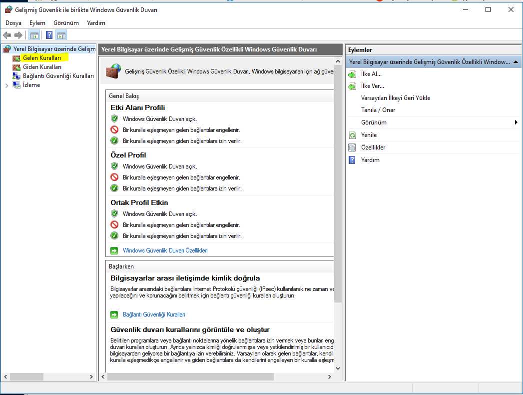Click the firewall globe icon in the center header
The height and width of the screenshot is (395, 523).
[x=113, y=71]
